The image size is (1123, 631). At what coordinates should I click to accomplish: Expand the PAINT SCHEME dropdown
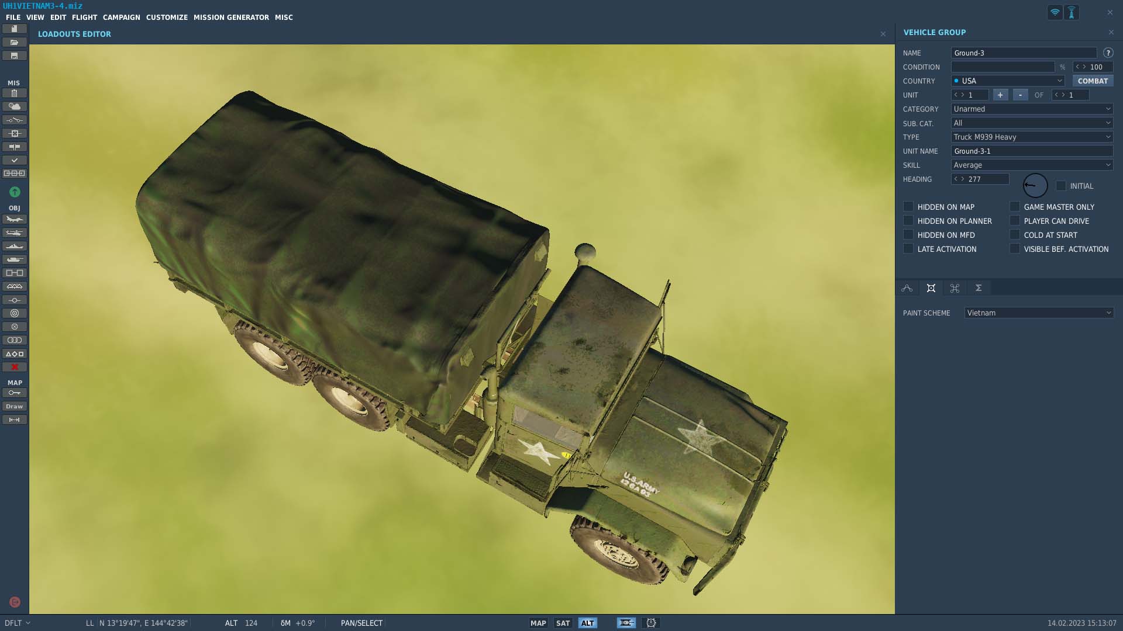pos(1039,313)
